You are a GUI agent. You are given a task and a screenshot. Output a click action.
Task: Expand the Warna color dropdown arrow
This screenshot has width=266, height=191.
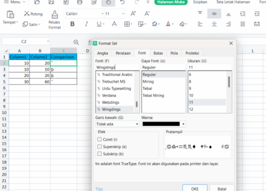pos(184,124)
